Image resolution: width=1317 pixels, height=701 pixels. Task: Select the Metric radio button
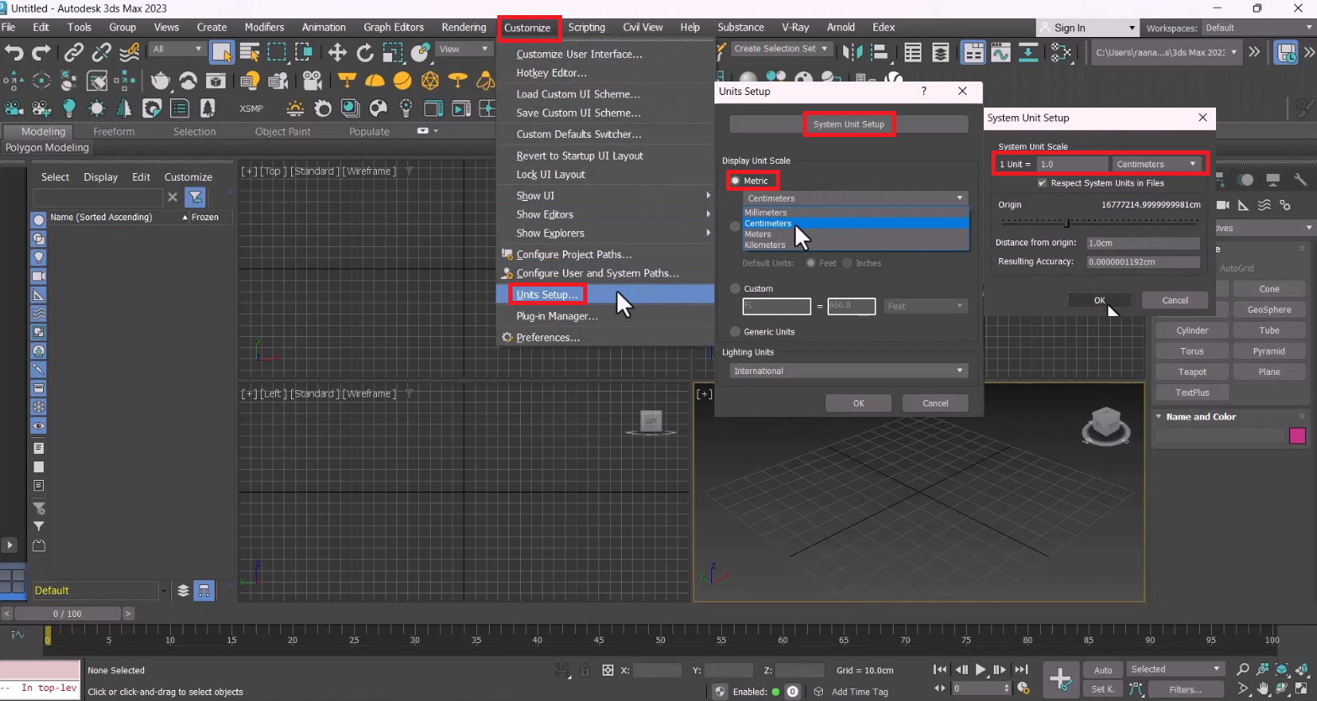pyautogui.click(x=736, y=181)
